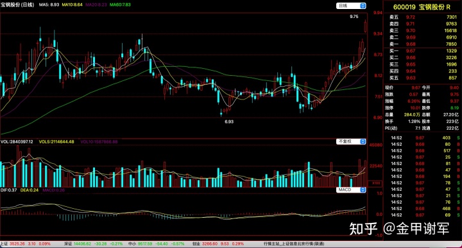Select the tick row with volume 403
The image size is (462, 248).
tap(425, 137)
